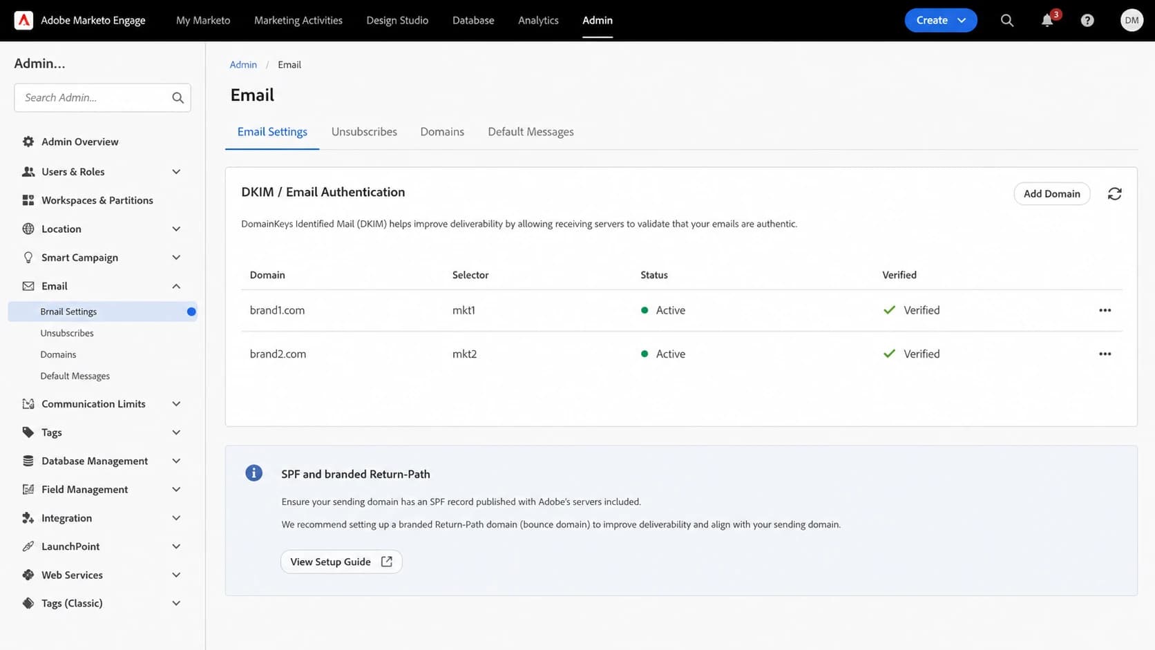The height and width of the screenshot is (650, 1155).
Task: Expand Tags (Classic) chevron
Action: (176, 603)
